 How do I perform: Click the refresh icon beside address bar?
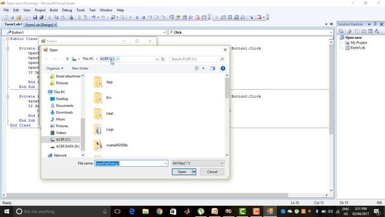tap(162, 59)
